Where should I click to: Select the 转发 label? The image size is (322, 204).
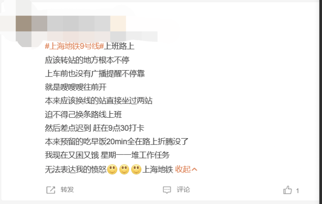click(67, 189)
